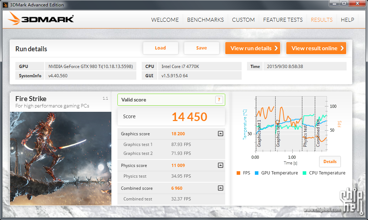Click the orange FPS legend swatch
The image size is (368, 220).
(x=238, y=173)
